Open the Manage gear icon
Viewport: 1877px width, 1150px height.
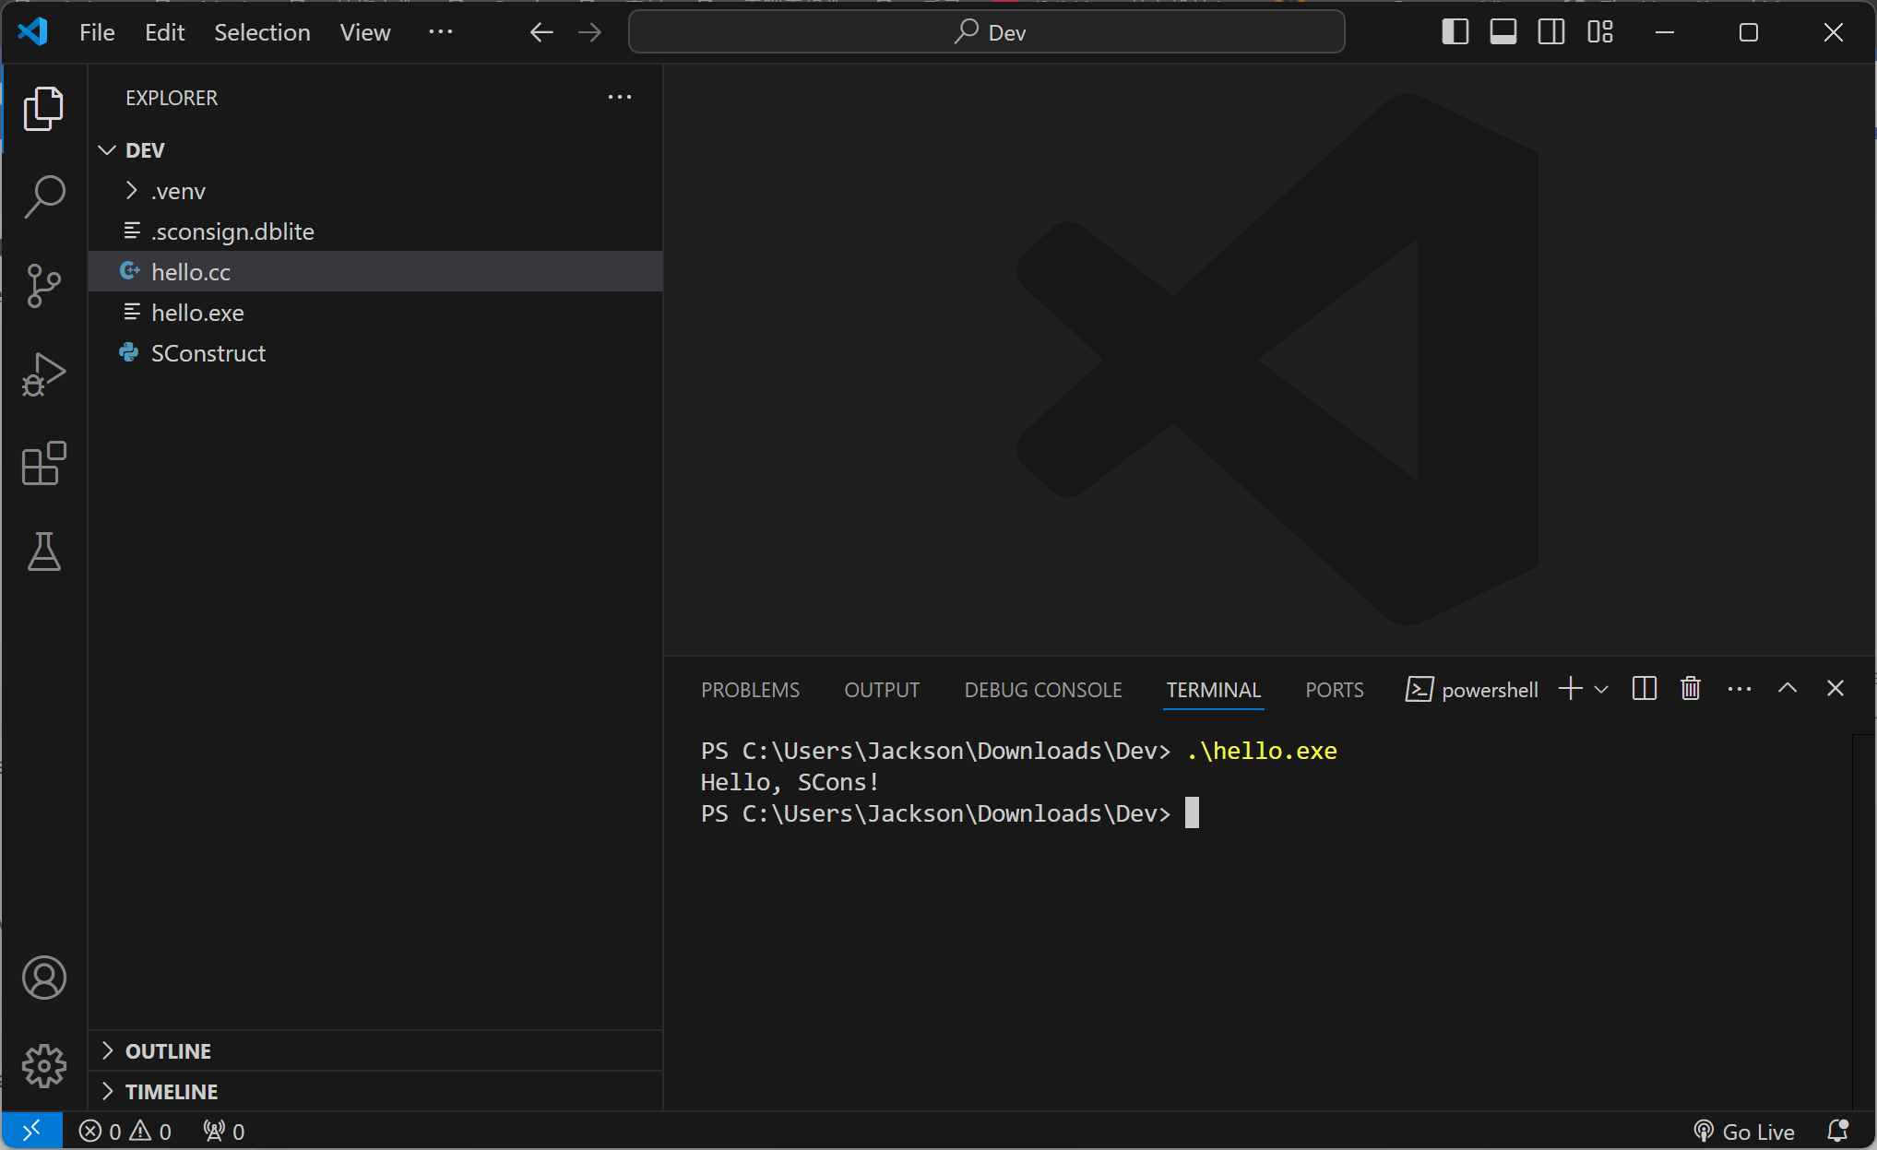coord(43,1066)
